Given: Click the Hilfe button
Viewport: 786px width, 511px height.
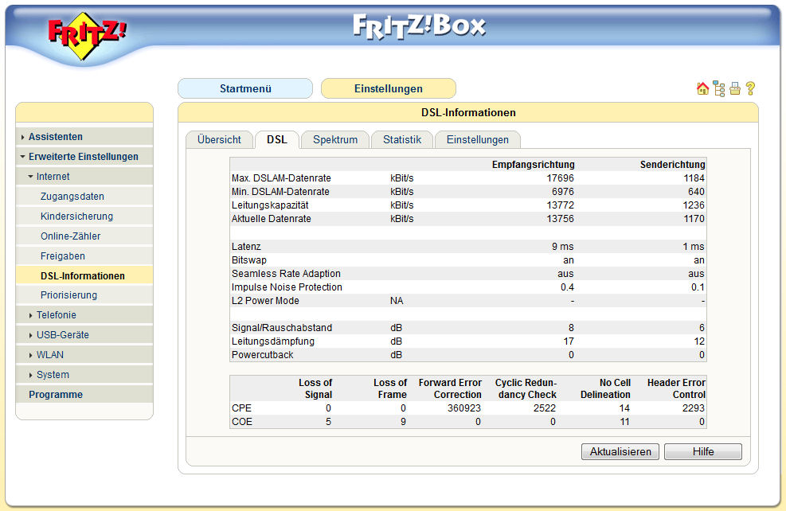Looking at the screenshot, I should (x=702, y=452).
